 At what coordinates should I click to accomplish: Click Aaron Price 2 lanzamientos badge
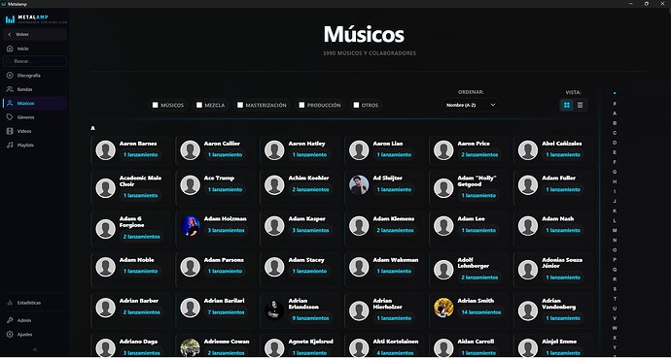pos(479,155)
